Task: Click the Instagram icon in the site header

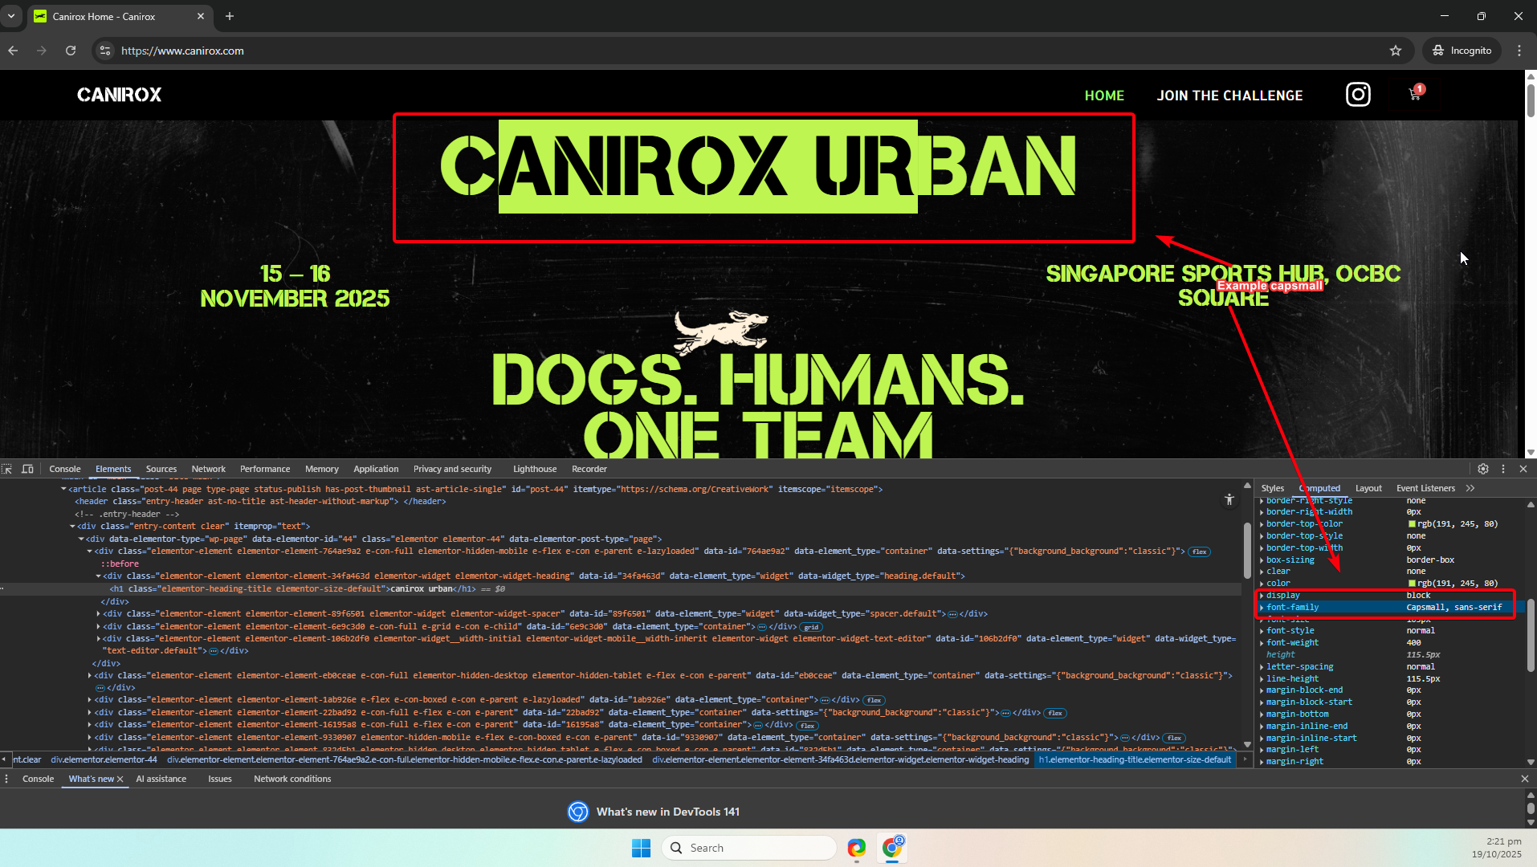Action: point(1358,95)
